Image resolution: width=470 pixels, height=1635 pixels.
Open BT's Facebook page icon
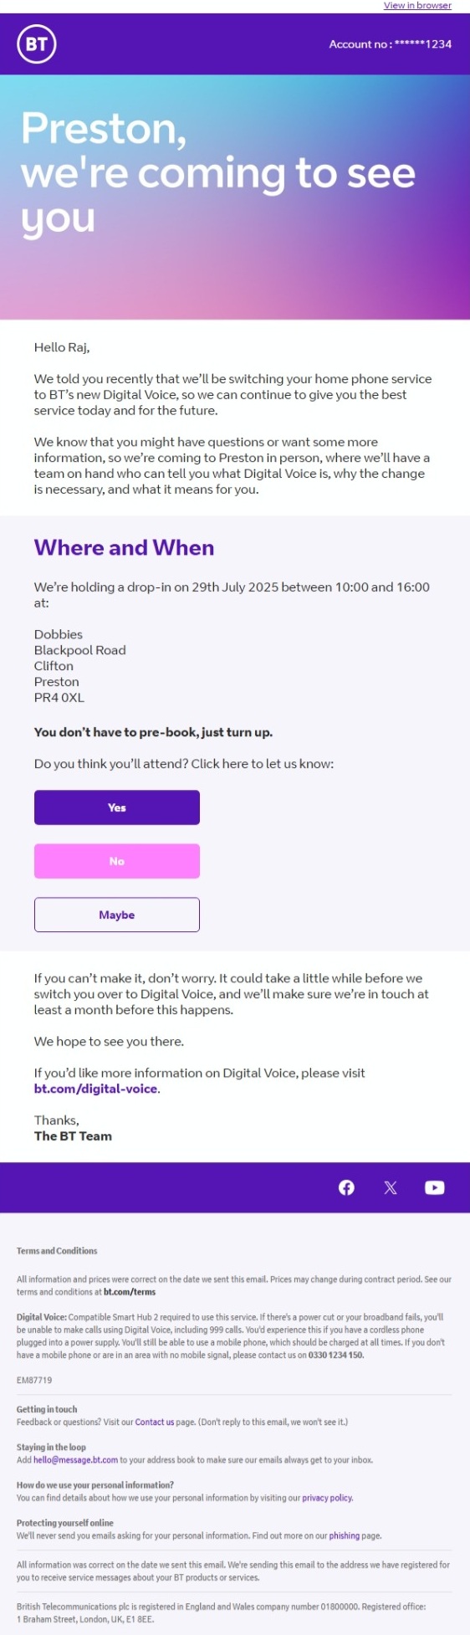[346, 1187]
